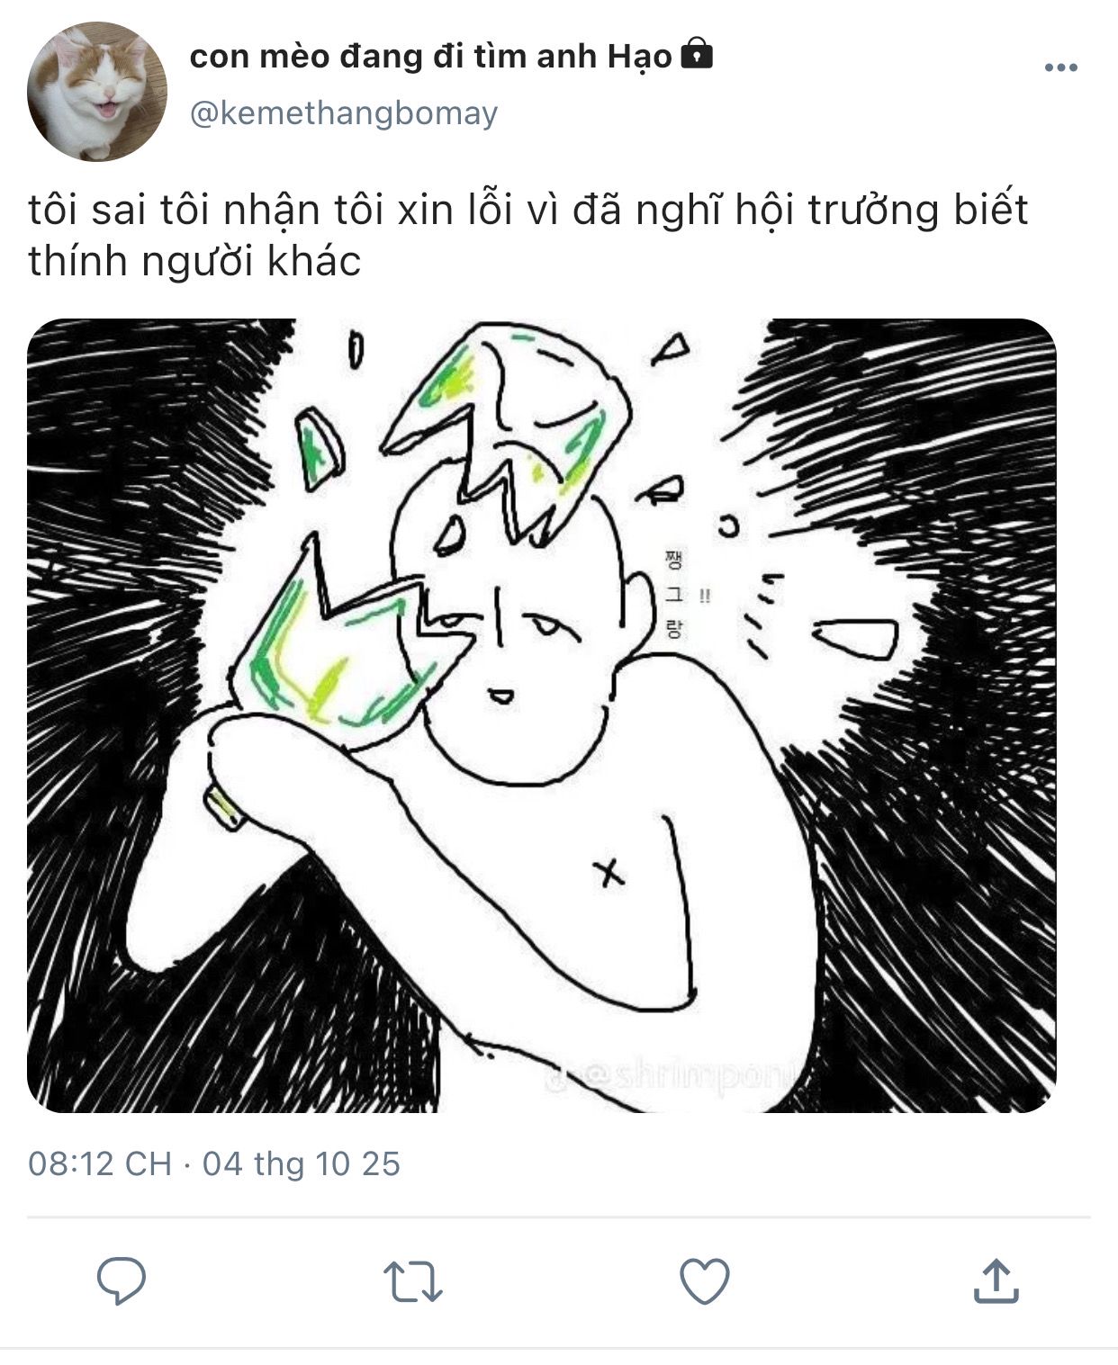Click the reply speech bubble icon

point(122,1280)
